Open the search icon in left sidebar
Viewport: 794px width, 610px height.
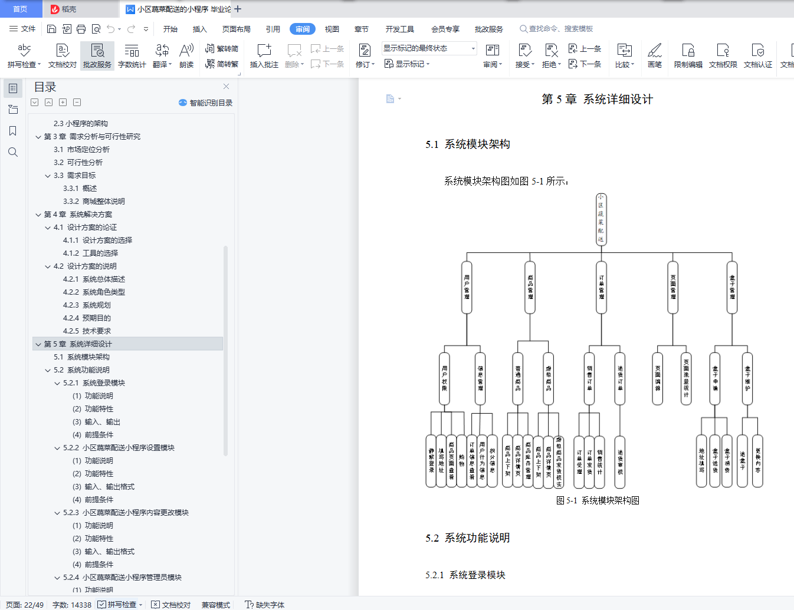[13, 152]
